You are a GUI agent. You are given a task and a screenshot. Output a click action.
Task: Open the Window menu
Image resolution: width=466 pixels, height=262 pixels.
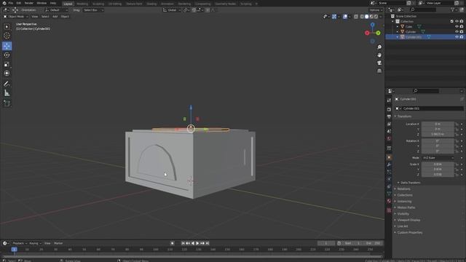click(42, 3)
